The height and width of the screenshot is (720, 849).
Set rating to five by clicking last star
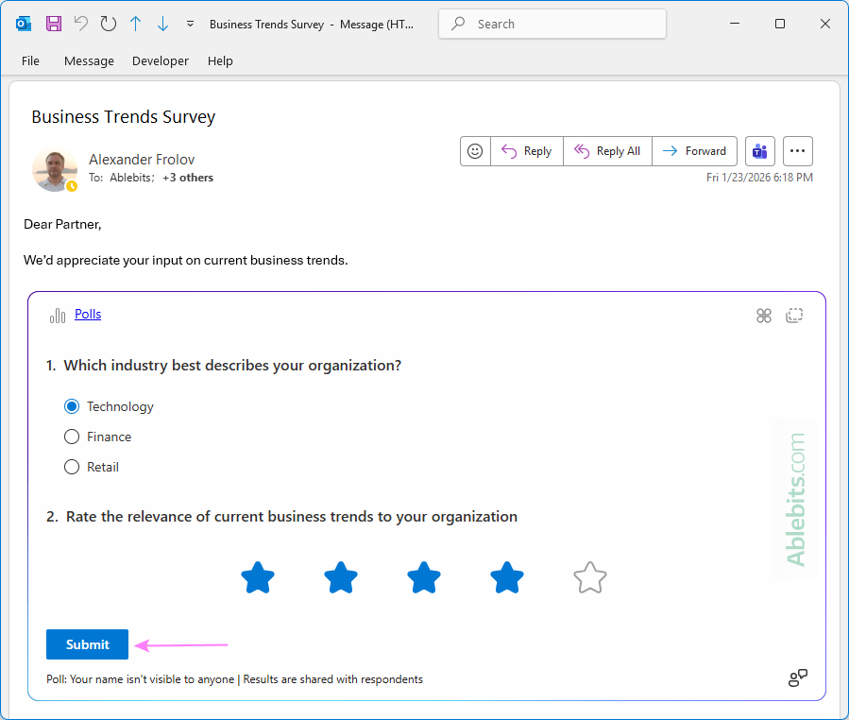point(589,577)
